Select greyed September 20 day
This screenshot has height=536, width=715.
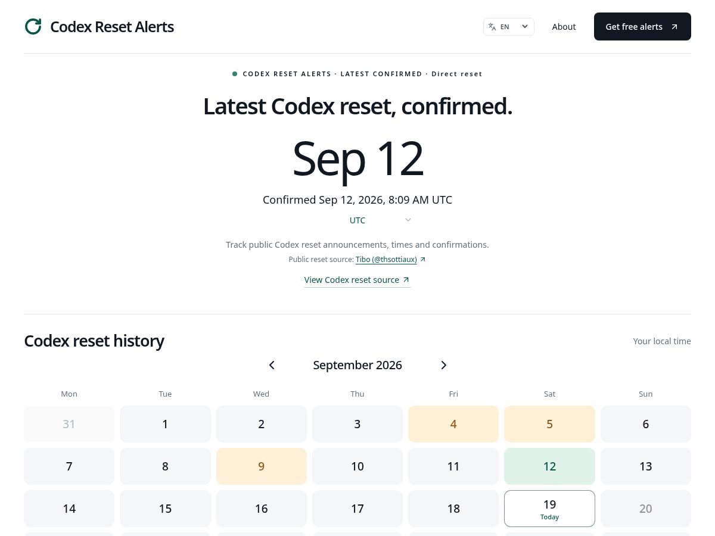pos(646,509)
